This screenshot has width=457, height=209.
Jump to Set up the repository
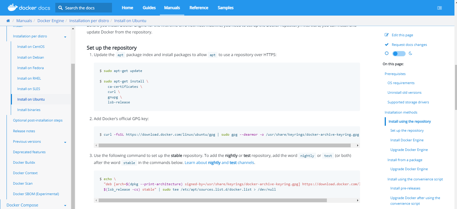click(x=407, y=131)
